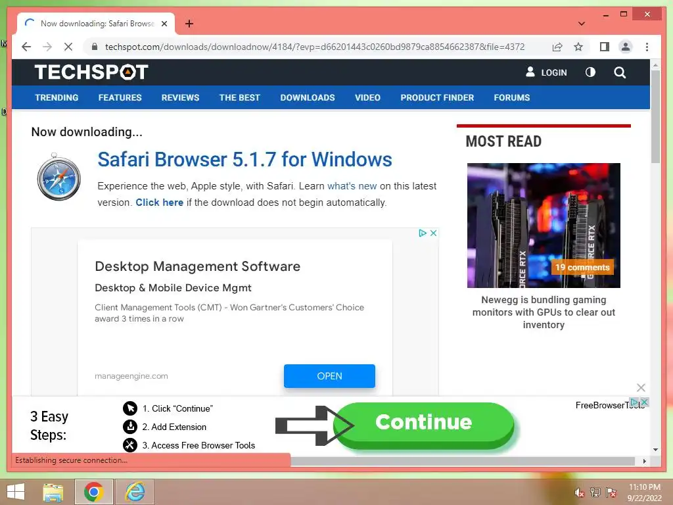Open File Explorer from taskbar
673x505 pixels.
point(53,492)
